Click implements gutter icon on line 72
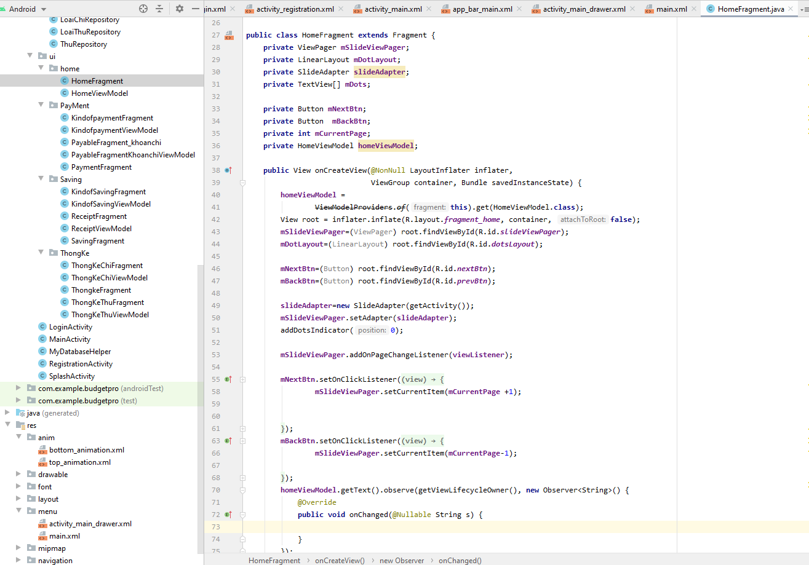809x565 pixels. (x=228, y=515)
